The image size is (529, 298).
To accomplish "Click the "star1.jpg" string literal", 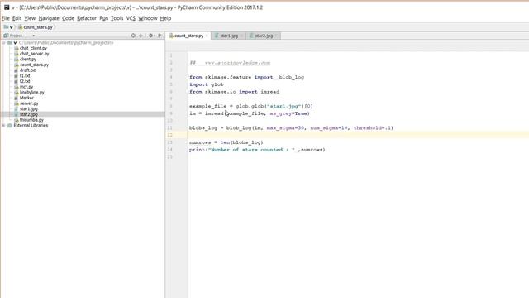I will click(284, 106).
